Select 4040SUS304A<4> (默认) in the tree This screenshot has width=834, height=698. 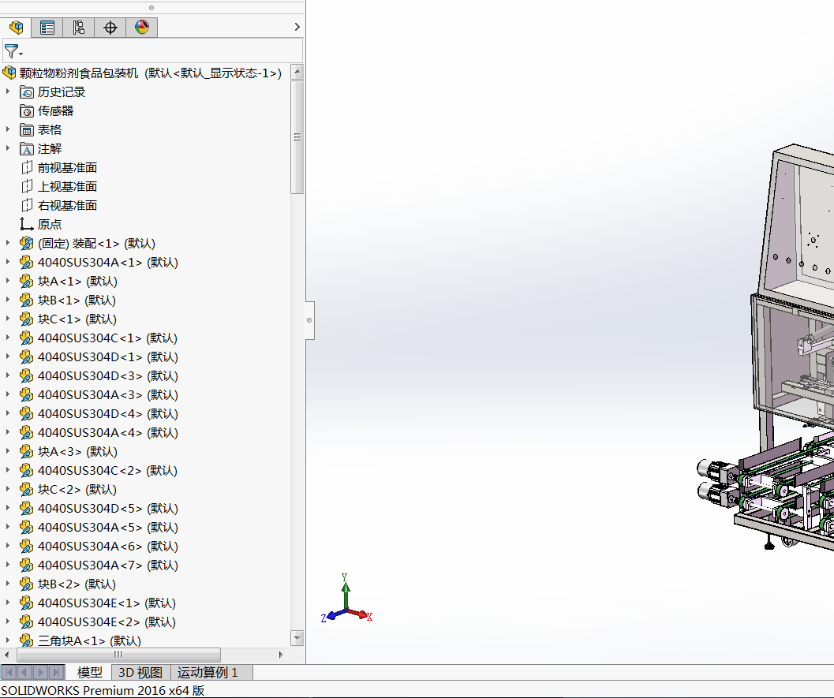(108, 433)
